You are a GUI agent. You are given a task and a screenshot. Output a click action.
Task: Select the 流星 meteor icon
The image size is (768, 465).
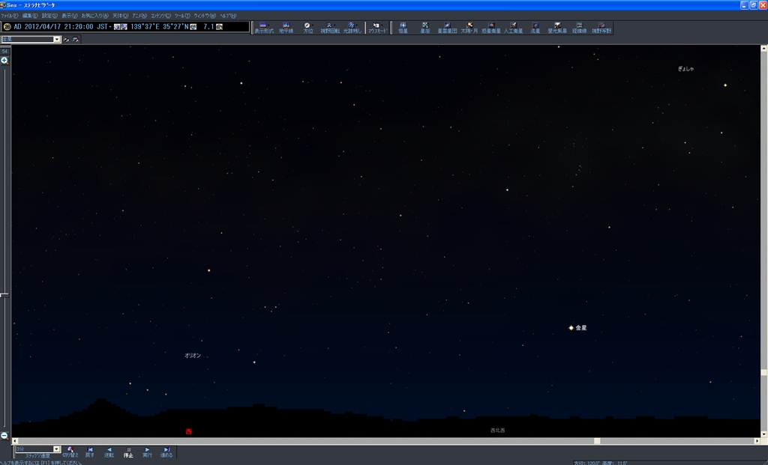coord(535,27)
